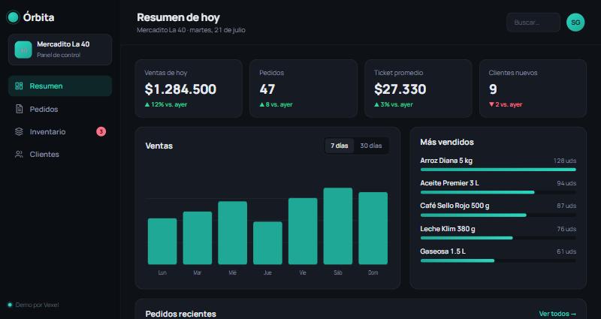This screenshot has height=319, width=601.
Task: Click the green up arrow beside 12% vs. ayer
Action: pyautogui.click(x=147, y=104)
